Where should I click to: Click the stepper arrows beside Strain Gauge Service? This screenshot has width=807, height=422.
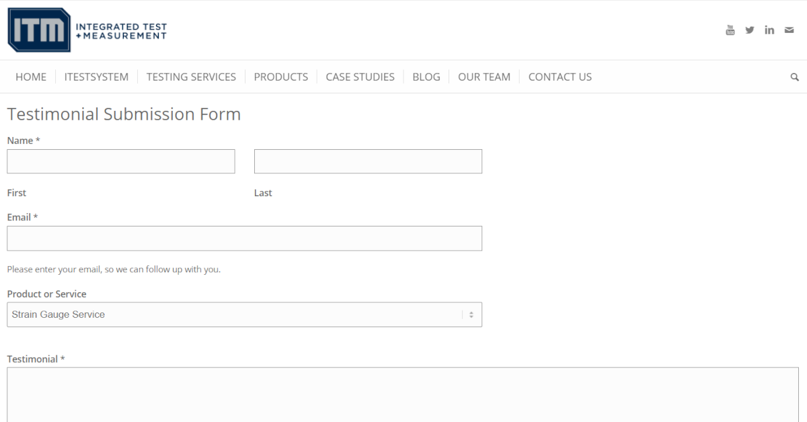[x=473, y=314]
